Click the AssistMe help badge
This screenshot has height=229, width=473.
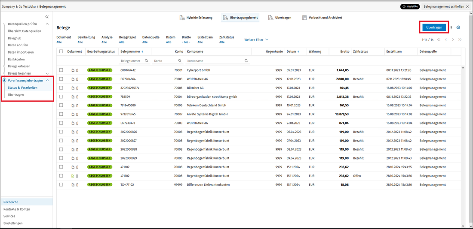pyautogui.click(x=410, y=6)
